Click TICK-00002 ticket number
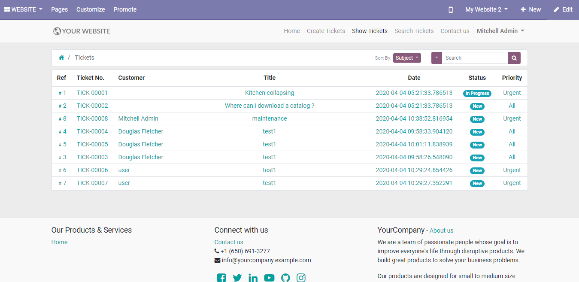This screenshot has height=282, width=579. (92, 106)
